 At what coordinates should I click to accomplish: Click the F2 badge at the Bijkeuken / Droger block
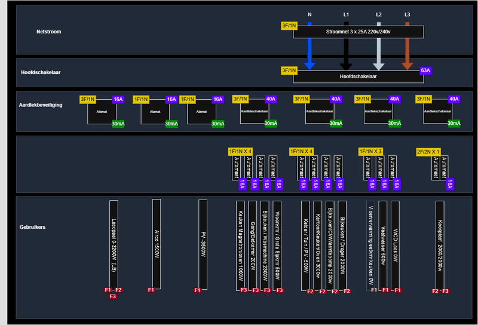click(347, 291)
